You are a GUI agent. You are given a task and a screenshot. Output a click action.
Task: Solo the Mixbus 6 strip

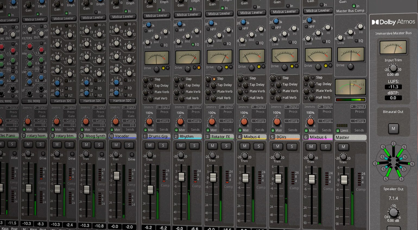point(325,147)
